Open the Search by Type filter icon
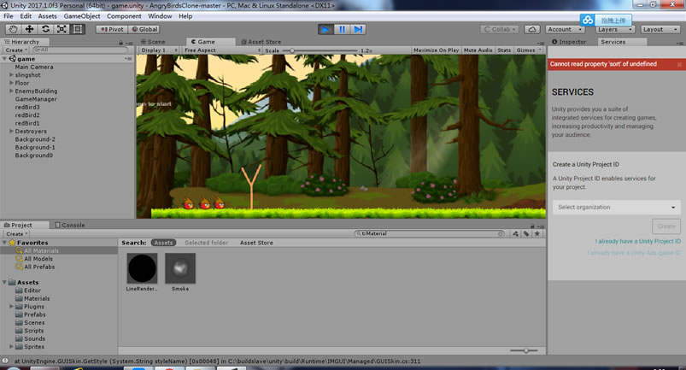The width and height of the screenshot is (686, 370). (515, 234)
